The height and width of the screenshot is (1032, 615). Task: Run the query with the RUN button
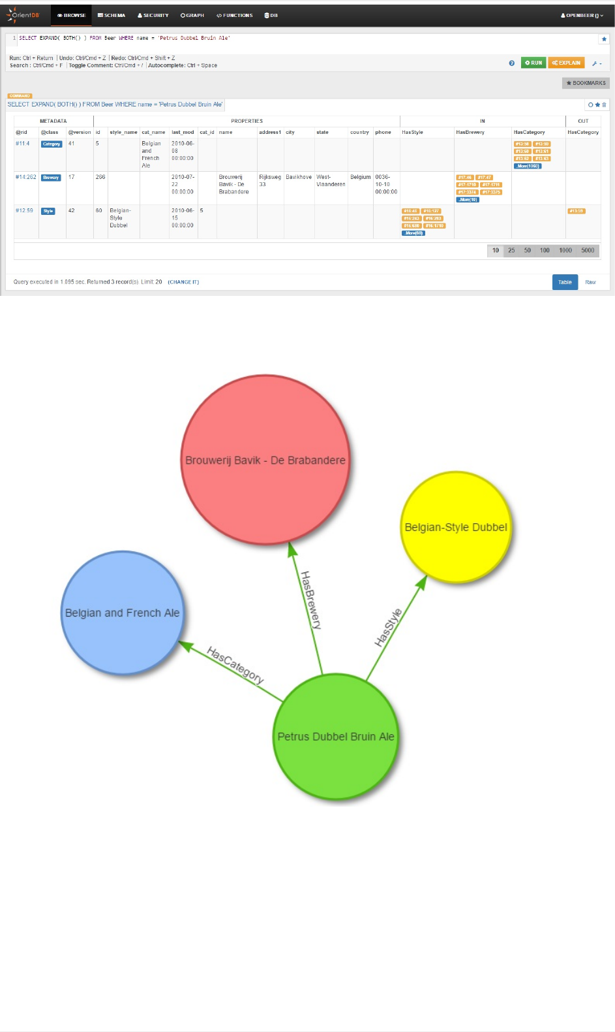pyautogui.click(x=533, y=63)
